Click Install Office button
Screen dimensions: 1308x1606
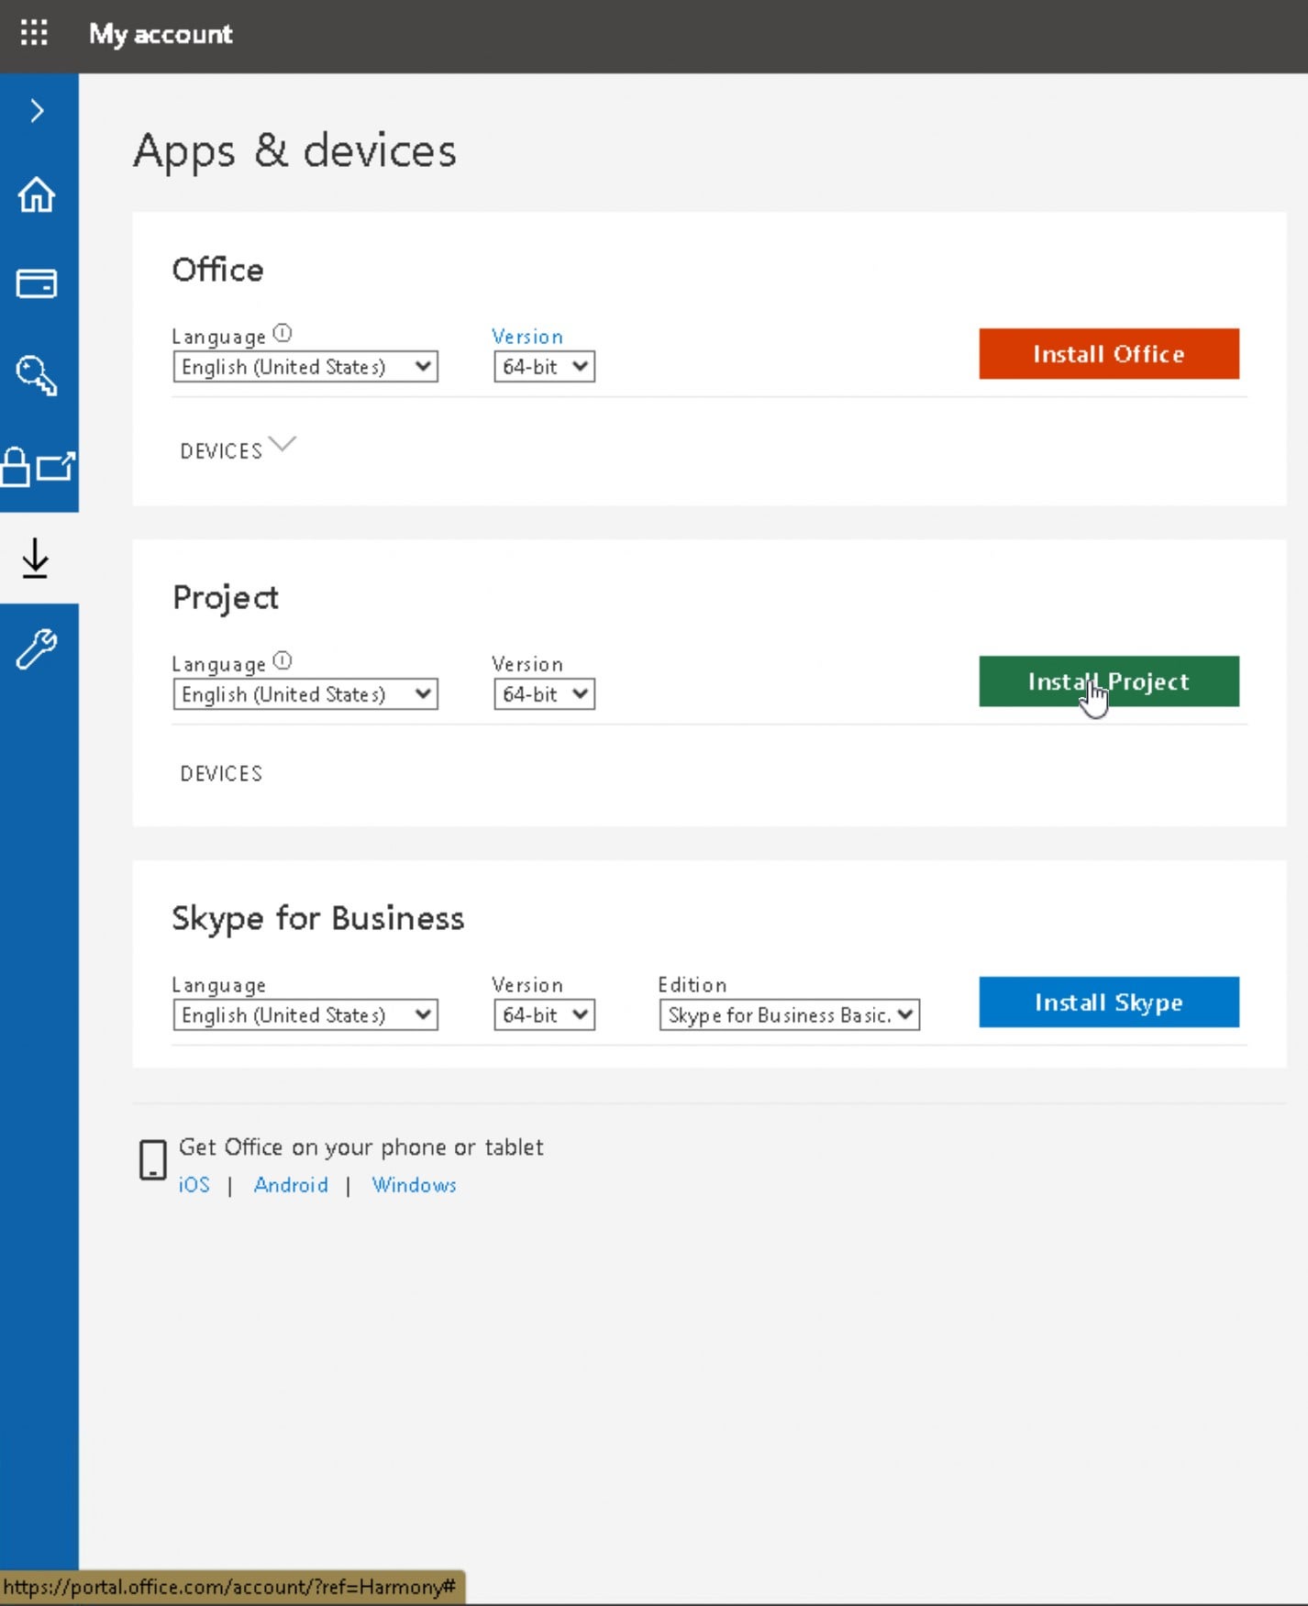tap(1109, 354)
